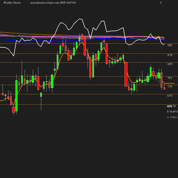Click the tall green candle rising from lowest low

[16, 96]
